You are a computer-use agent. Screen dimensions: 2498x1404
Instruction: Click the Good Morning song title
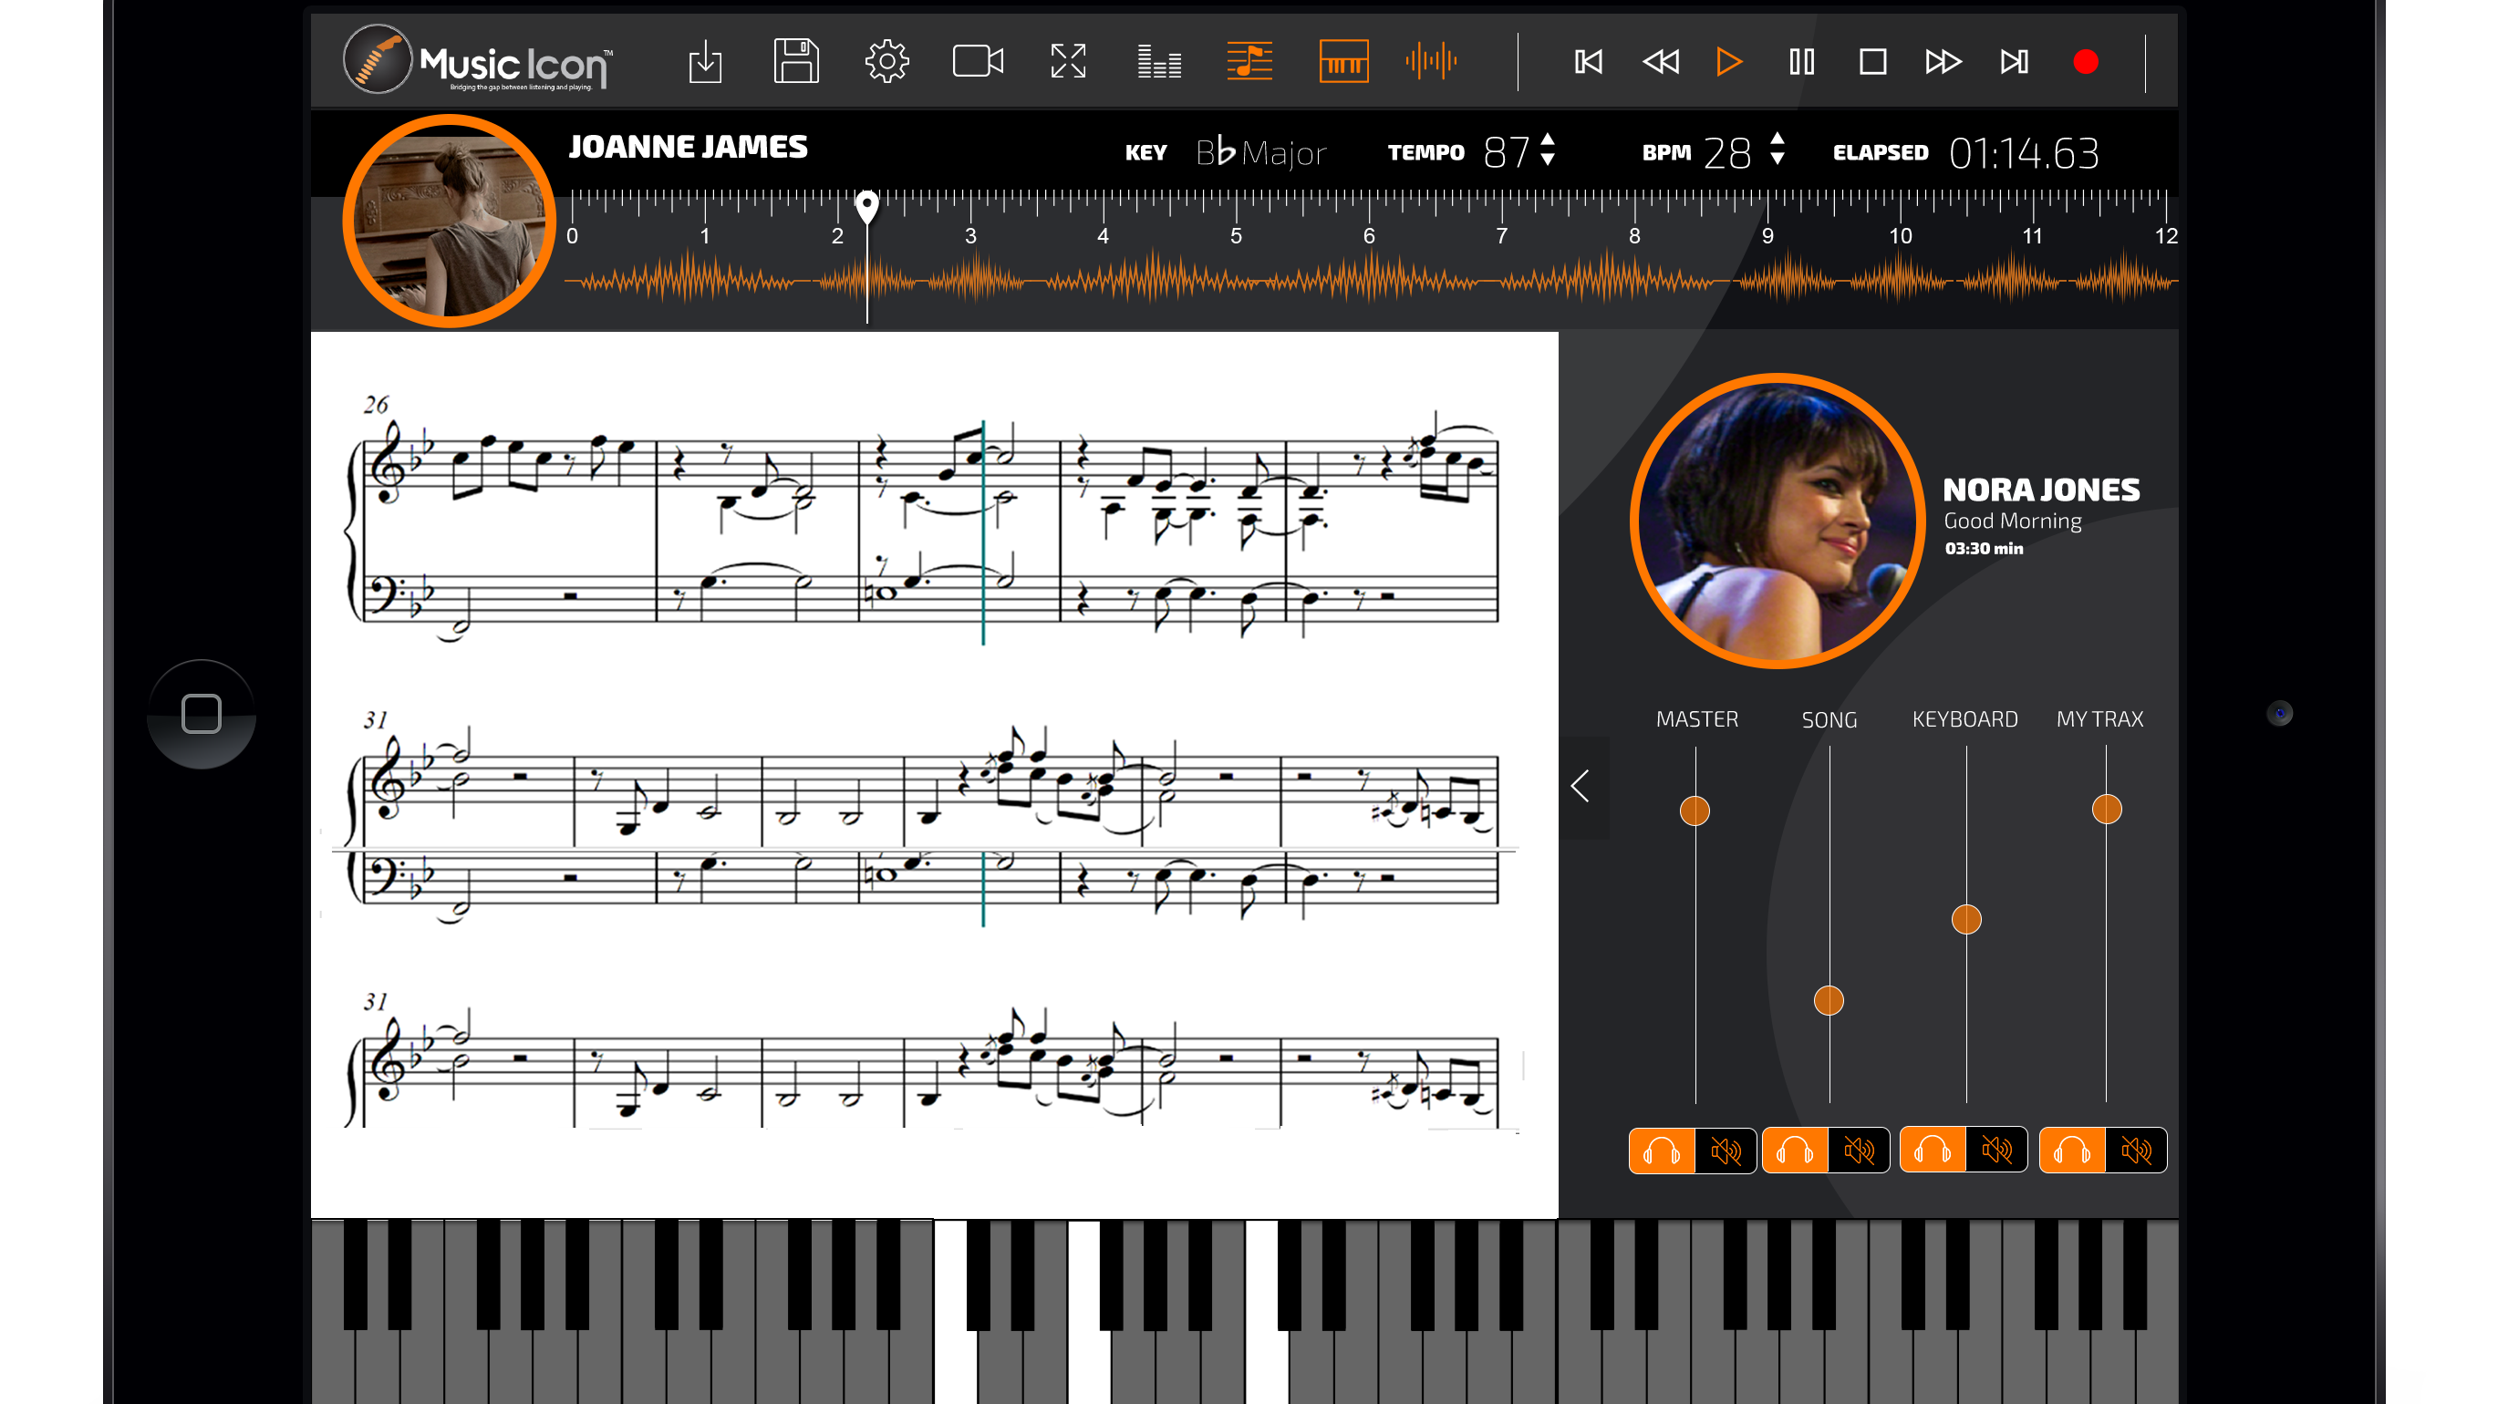pos(2012,521)
